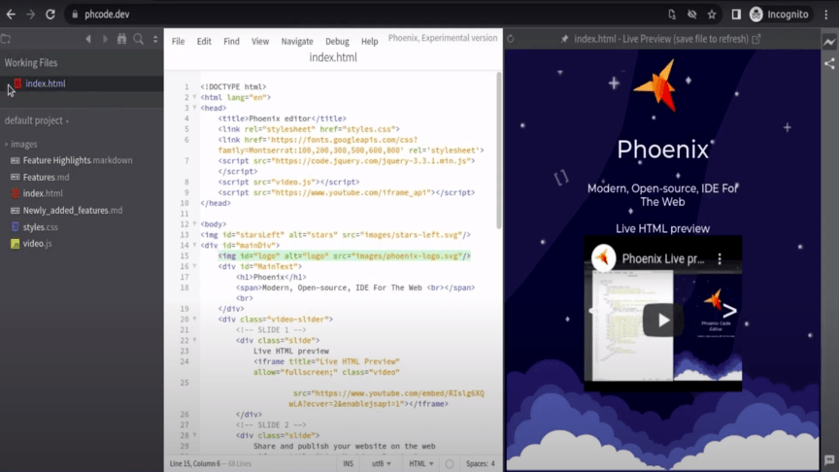Screen dimensions: 839x472
Task: Click the binoculars find-in-files icon
Action: coord(122,39)
